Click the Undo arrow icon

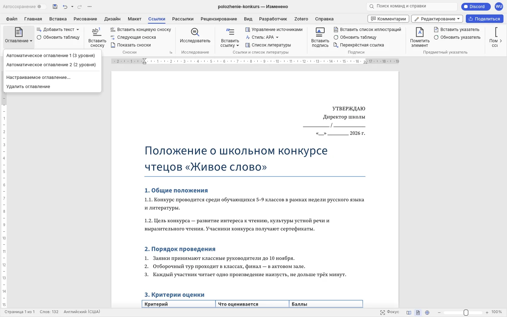[65, 7]
